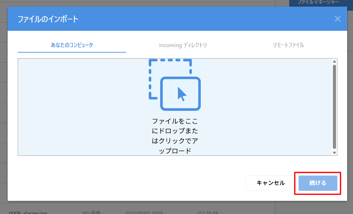Select the 0006_xlarge.jpg file name
This screenshot has width=353, height=214.
tap(28, 212)
